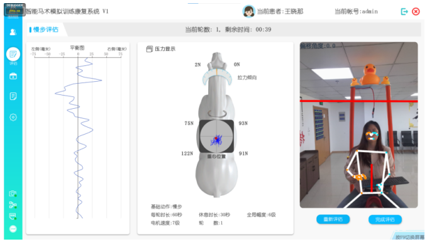This screenshot has width=427, height=244.
Task: Open the patient user icon in sidebar
Action: point(13,32)
